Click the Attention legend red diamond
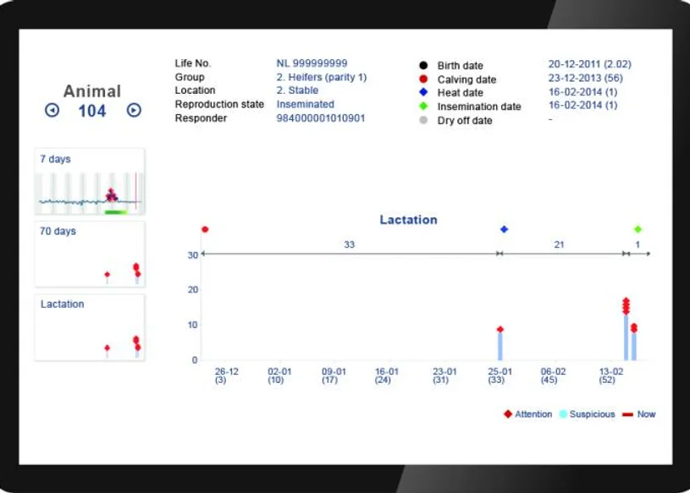Viewport: 690px width, 493px height. 507,414
